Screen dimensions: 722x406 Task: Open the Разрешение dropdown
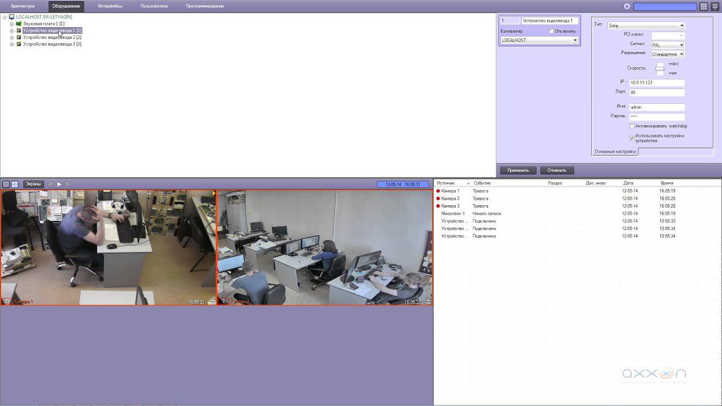pyautogui.click(x=667, y=54)
